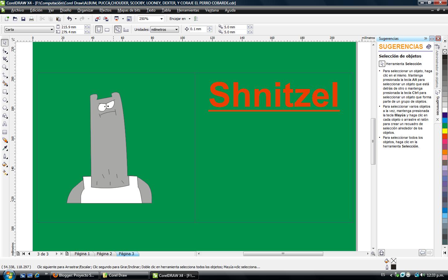Set page to portrait orientation
Image resolution: width=448 pixels, height=280 pixels.
tap(99, 29)
